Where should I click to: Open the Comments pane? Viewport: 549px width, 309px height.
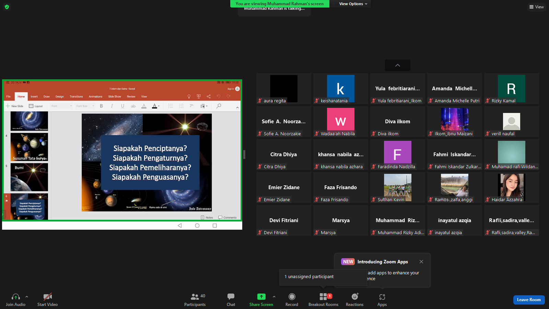tap(227, 218)
